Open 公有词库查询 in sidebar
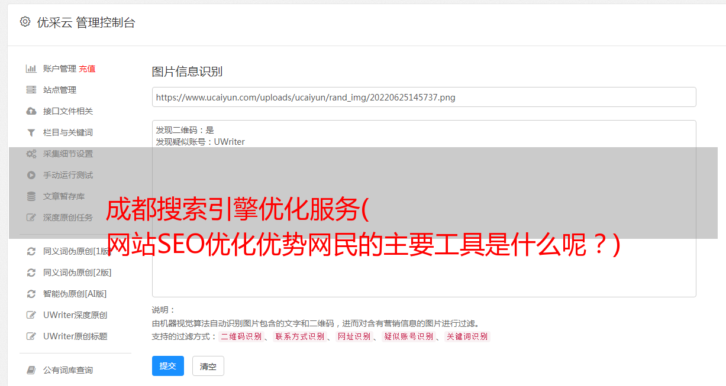 pos(68,370)
